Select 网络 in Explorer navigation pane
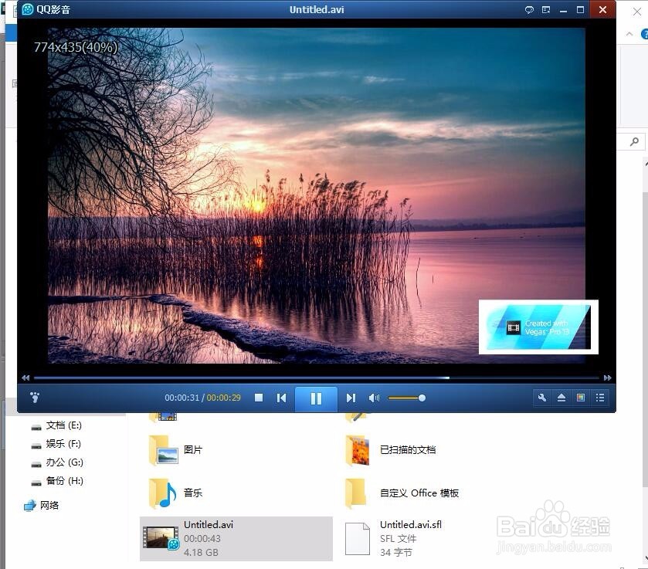Viewport: 648px width, 569px height. (x=42, y=505)
